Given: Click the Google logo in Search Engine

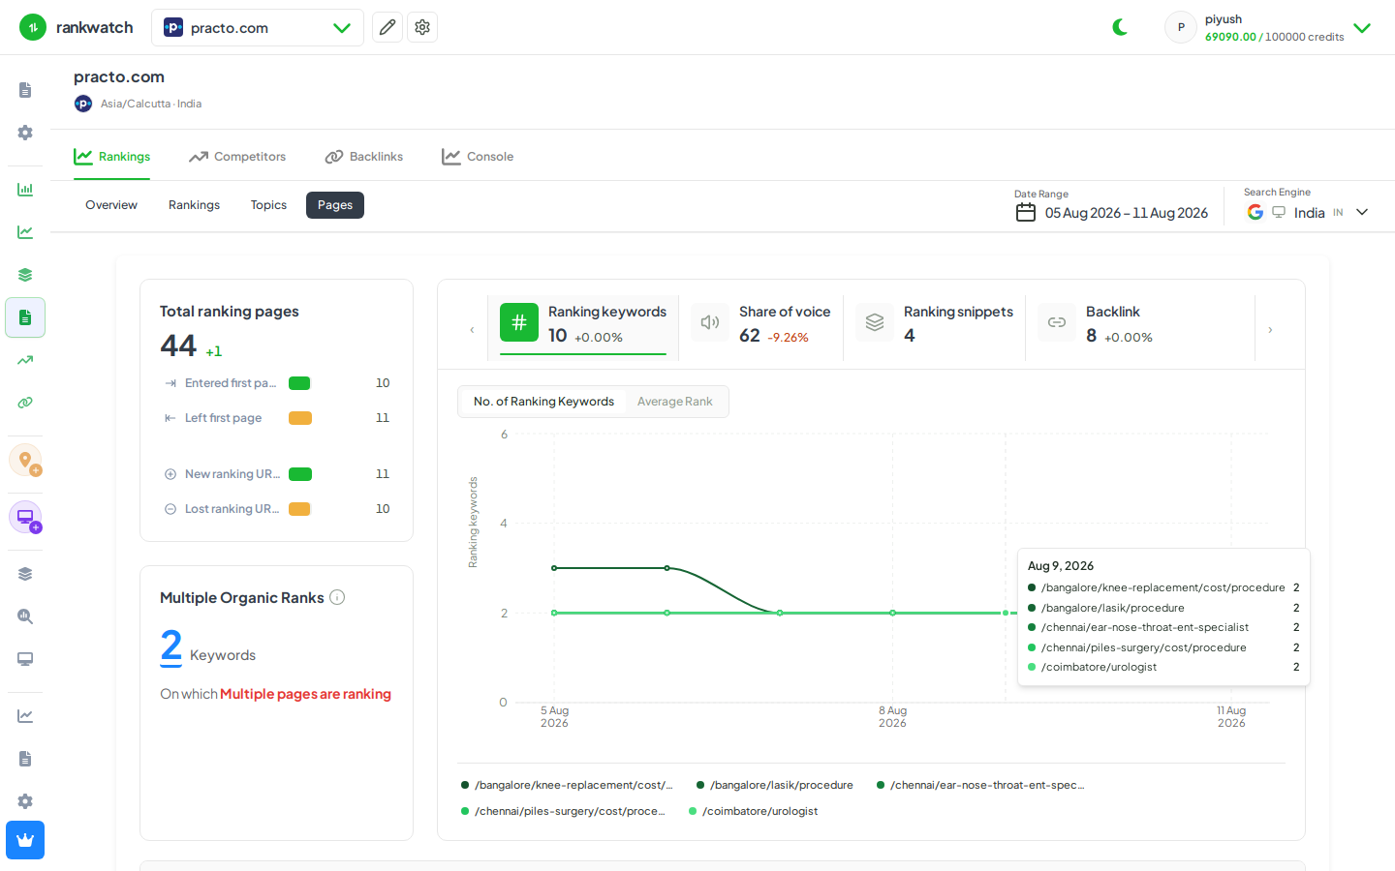Looking at the screenshot, I should [x=1255, y=212].
